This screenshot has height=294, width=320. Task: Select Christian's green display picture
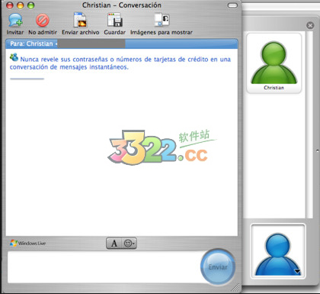pos(274,63)
